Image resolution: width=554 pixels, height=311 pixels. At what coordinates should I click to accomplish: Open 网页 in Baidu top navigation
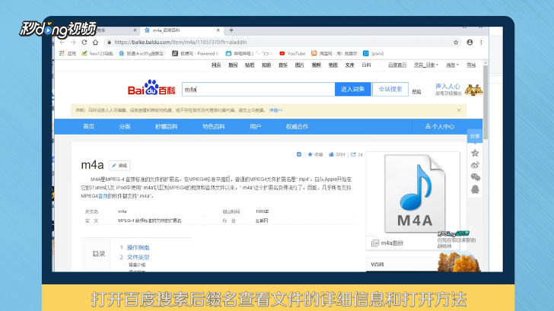point(216,65)
